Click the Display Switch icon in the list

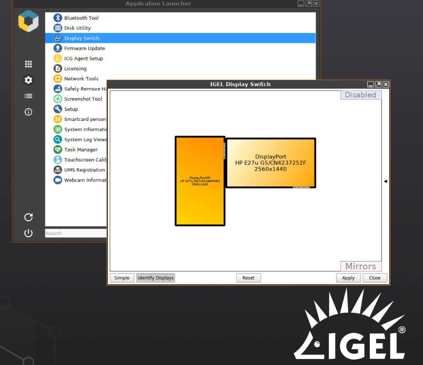point(58,38)
